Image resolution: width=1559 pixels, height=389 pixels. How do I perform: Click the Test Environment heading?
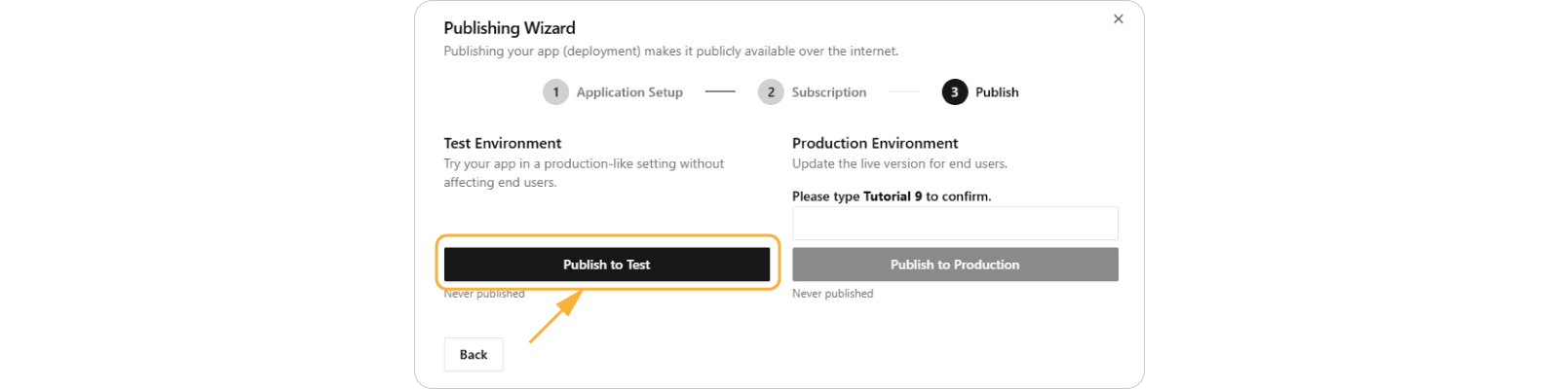[x=503, y=143]
